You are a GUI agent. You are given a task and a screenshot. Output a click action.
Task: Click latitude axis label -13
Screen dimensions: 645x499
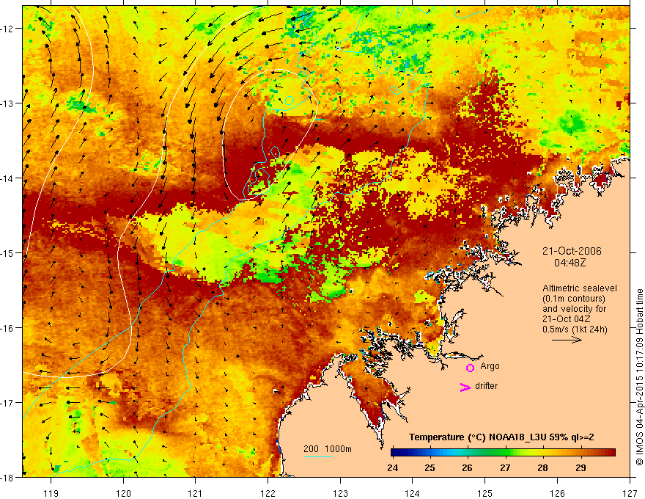6,103
